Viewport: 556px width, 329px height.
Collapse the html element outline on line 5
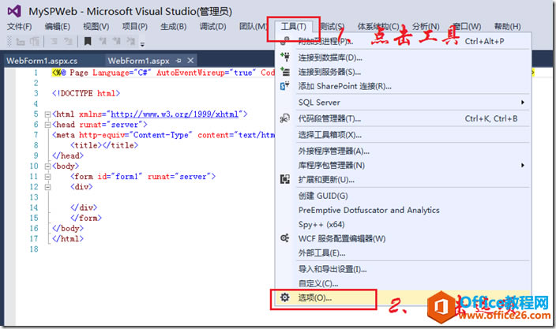[x=47, y=114]
